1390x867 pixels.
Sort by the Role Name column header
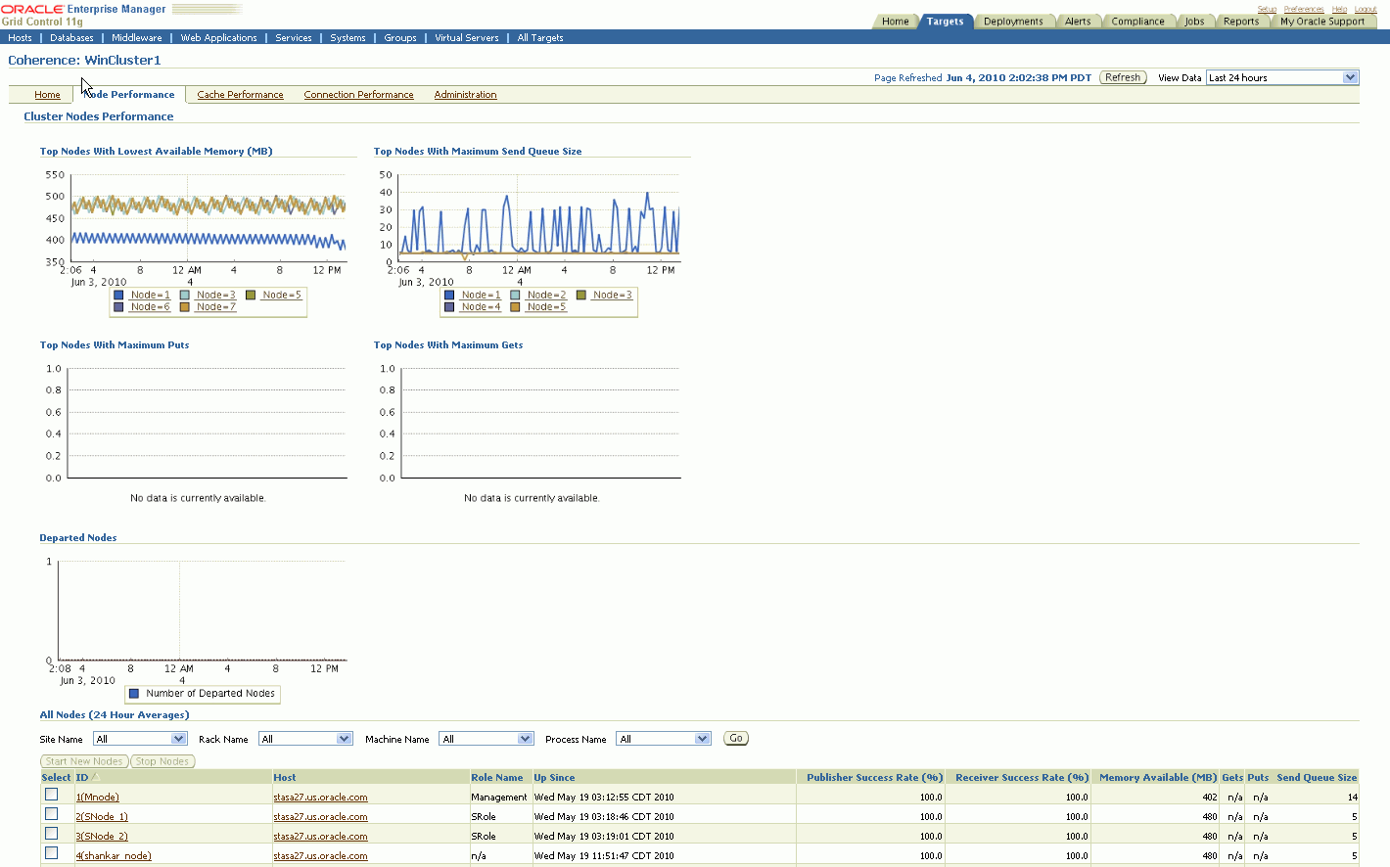pyautogui.click(x=497, y=777)
